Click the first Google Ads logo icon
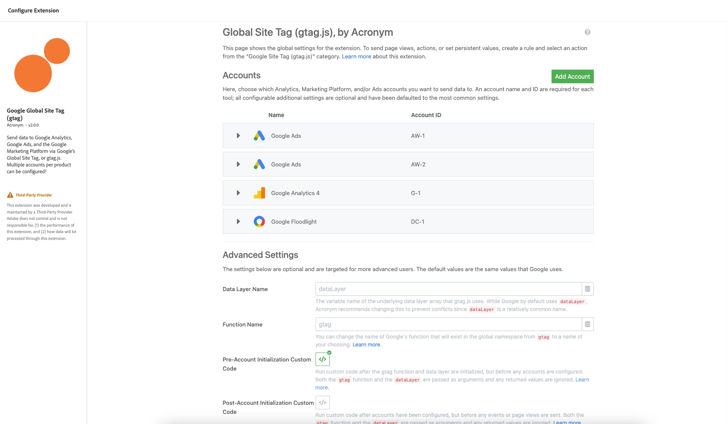The height and width of the screenshot is (424, 728). (259, 136)
